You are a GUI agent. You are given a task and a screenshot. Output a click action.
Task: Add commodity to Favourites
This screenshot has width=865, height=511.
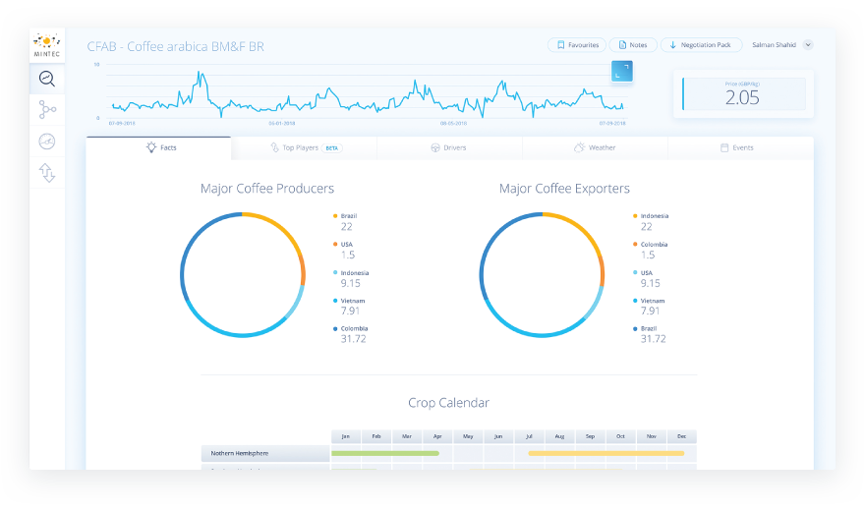pos(576,44)
